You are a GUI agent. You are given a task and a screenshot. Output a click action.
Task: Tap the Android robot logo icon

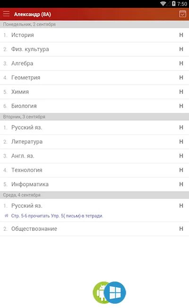pyautogui.click(x=101, y=293)
